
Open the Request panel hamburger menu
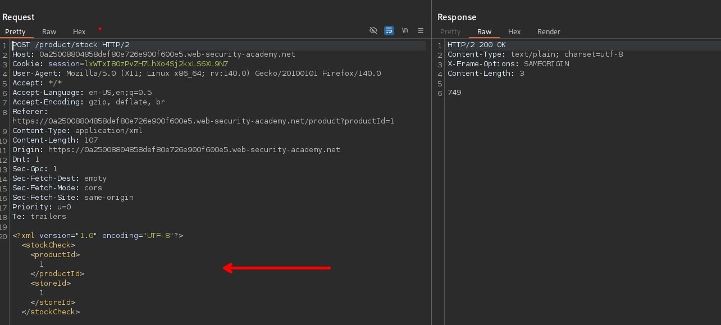pos(421,31)
